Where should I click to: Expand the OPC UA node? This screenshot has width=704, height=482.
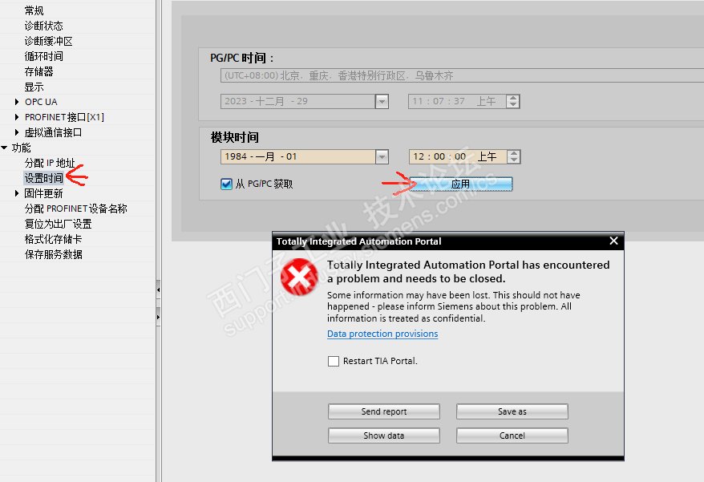point(17,102)
